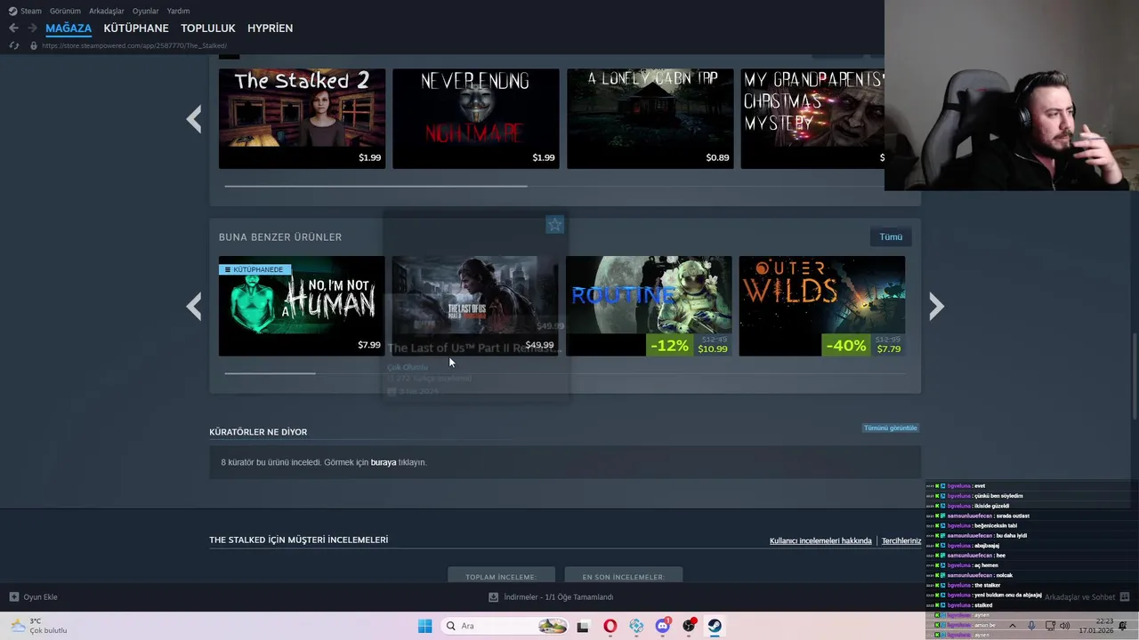Click the Routine -12% discount badge
Screen dimensions: 1139x640
pyautogui.click(x=669, y=345)
